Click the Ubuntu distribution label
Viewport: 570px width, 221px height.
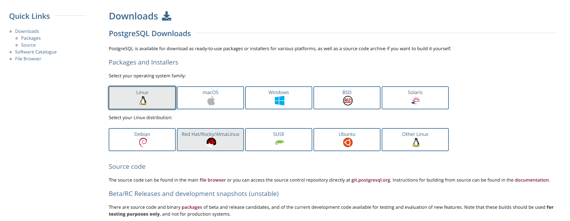pyautogui.click(x=347, y=134)
